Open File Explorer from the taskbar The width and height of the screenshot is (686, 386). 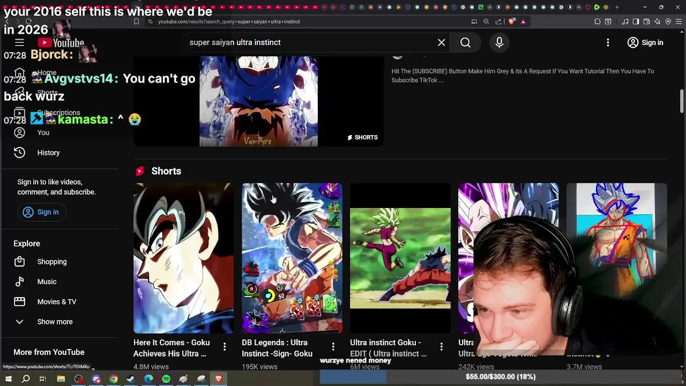point(61,379)
